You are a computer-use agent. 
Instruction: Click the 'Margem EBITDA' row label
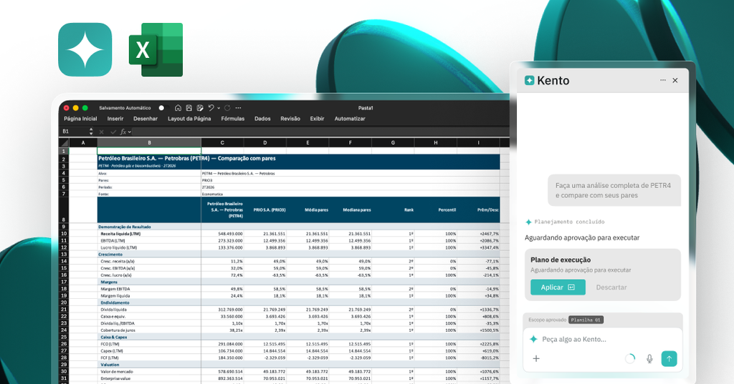tap(115, 289)
